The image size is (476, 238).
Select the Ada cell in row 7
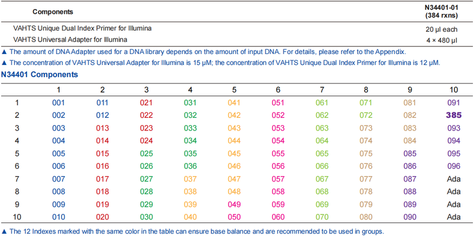454,179
